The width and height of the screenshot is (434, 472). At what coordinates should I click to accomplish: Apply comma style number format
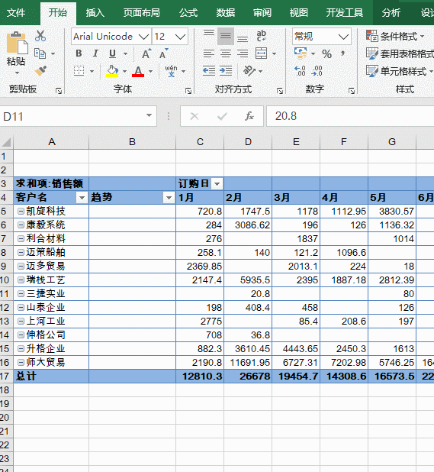coord(342,54)
